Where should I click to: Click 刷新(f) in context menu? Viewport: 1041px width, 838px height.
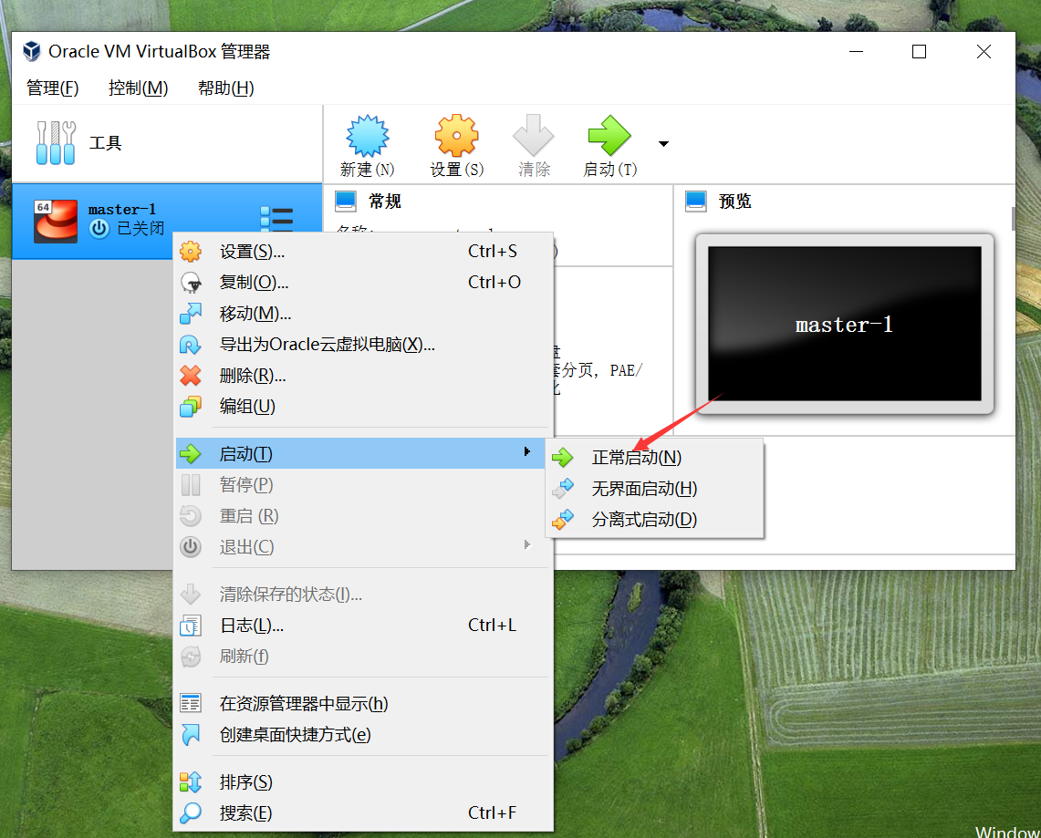click(x=363, y=657)
